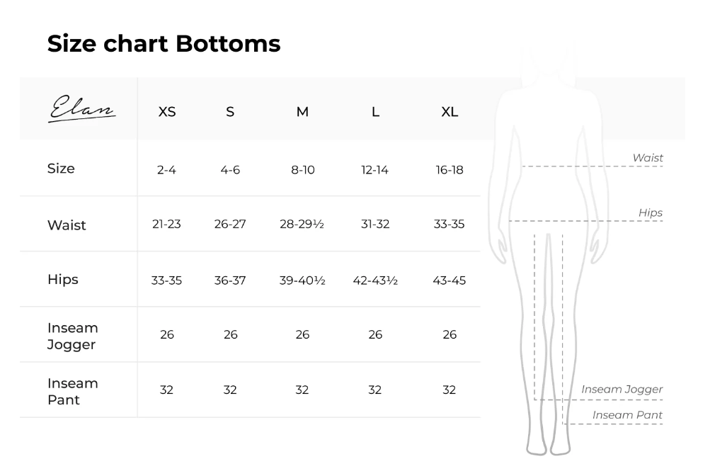Select the XL column header
Screen dimensions: 715x476
click(x=450, y=112)
